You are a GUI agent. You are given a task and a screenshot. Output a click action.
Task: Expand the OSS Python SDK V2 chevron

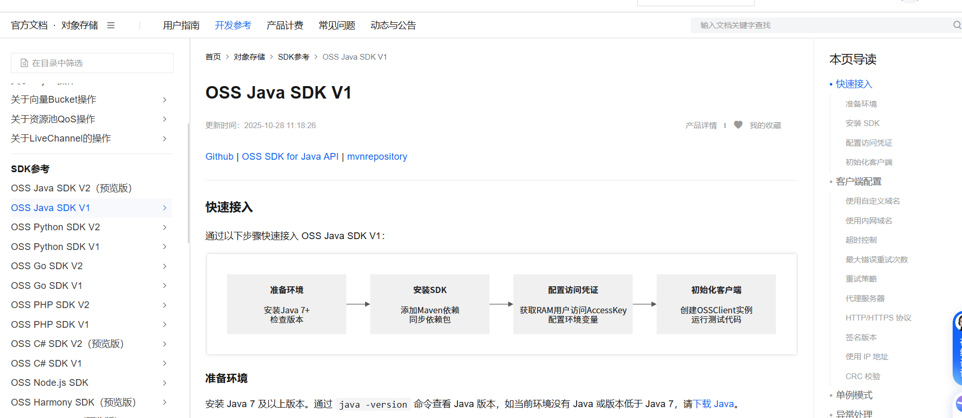(165, 227)
